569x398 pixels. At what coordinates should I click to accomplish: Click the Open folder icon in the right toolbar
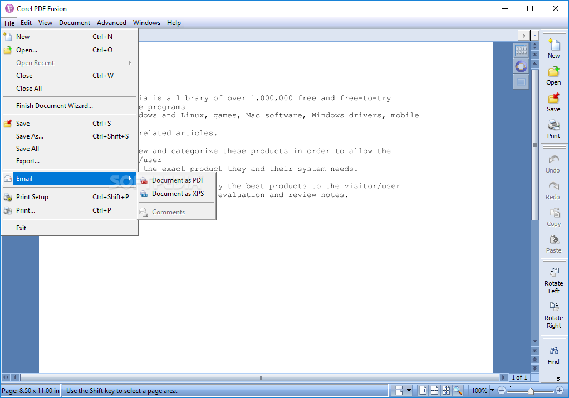(x=554, y=71)
